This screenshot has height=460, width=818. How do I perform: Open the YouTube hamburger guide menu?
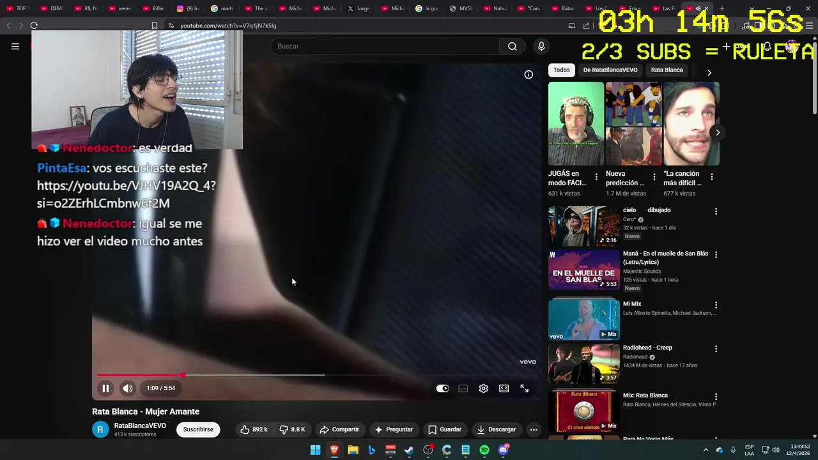click(15, 46)
